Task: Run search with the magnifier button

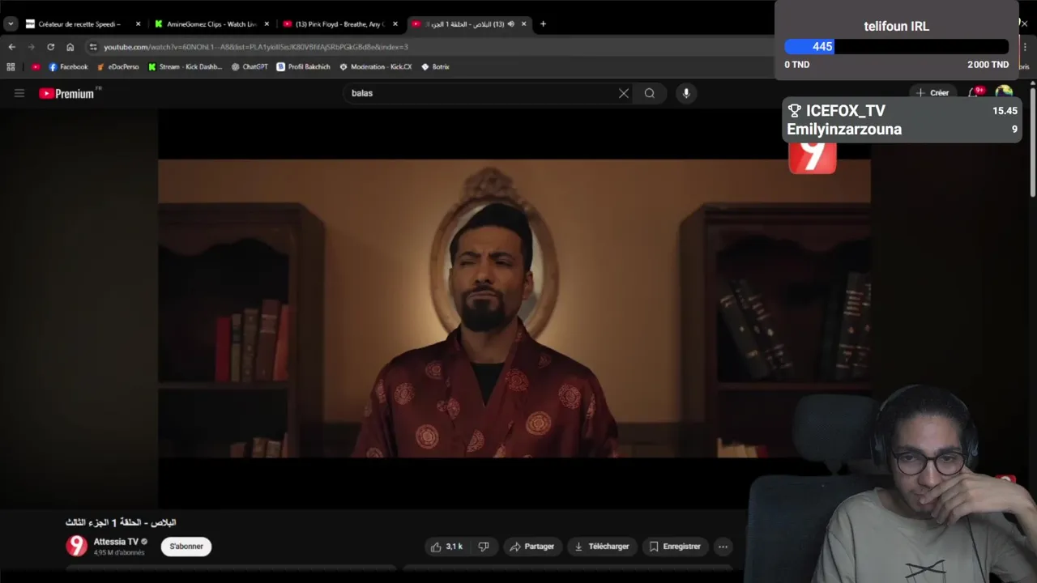Action: [x=650, y=93]
